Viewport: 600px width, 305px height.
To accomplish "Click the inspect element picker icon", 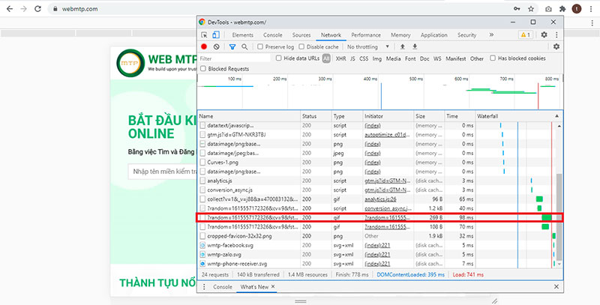I will pos(204,35).
